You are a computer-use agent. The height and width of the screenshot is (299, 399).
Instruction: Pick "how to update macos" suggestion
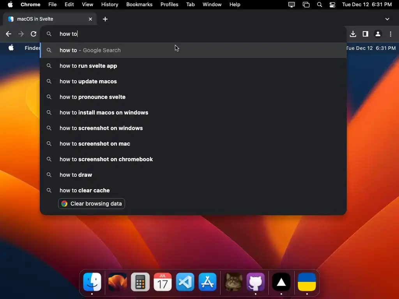click(193, 81)
